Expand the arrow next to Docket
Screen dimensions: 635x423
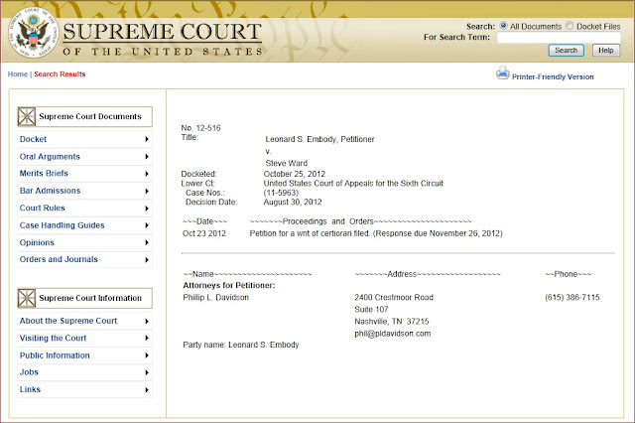pos(147,139)
